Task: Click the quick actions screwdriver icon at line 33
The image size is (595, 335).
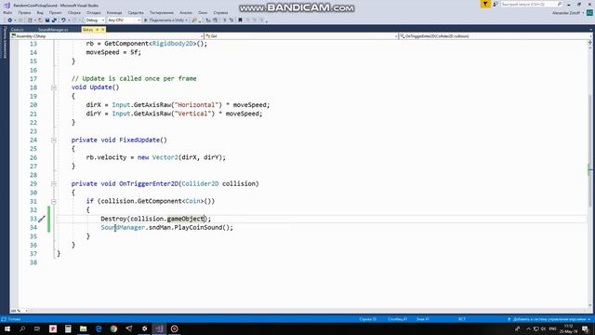Action: tap(41, 220)
